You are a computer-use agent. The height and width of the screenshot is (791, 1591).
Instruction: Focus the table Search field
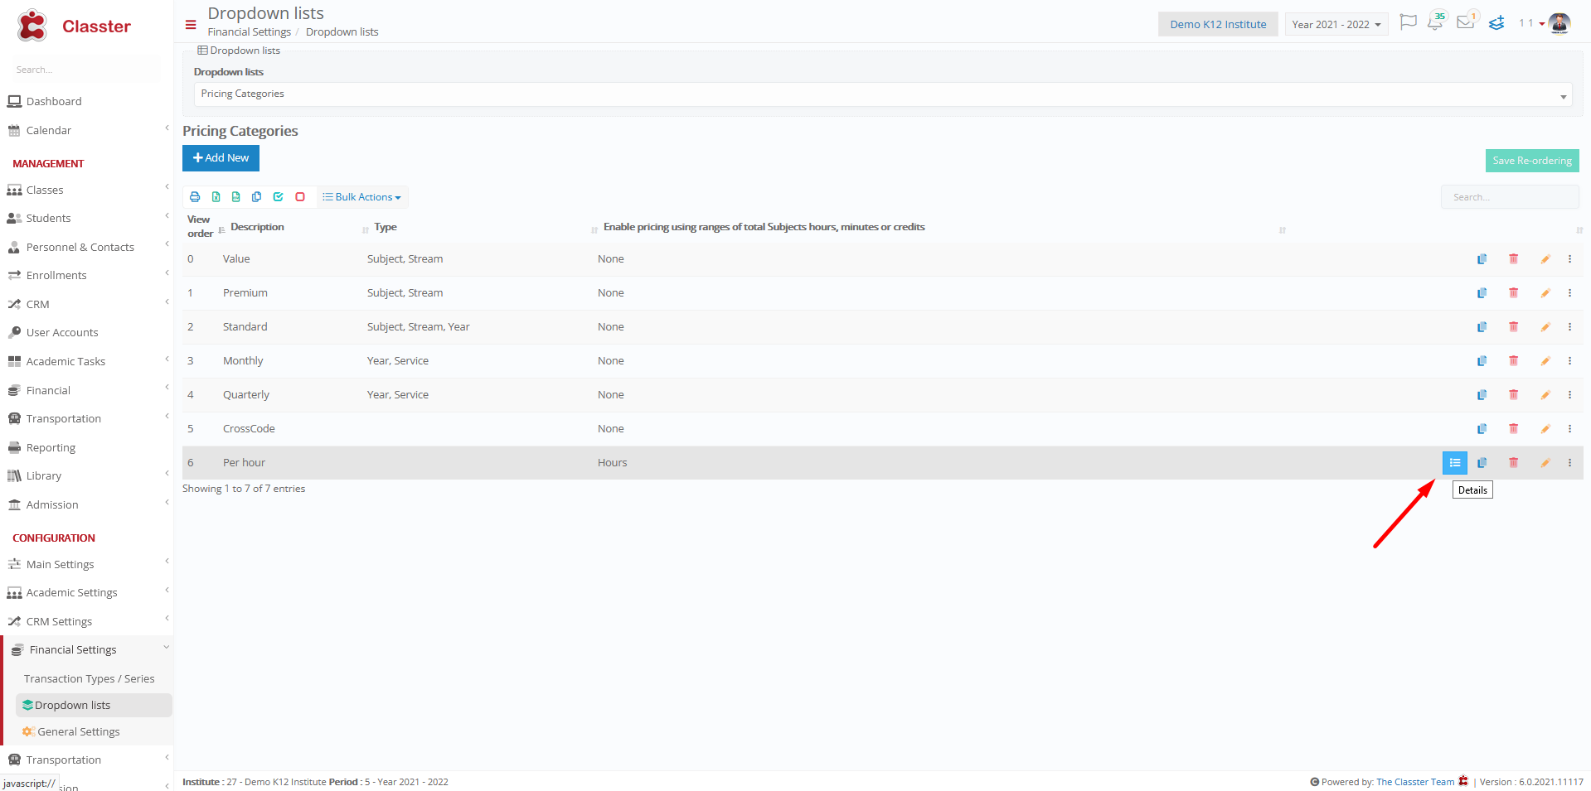(1510, 197)
